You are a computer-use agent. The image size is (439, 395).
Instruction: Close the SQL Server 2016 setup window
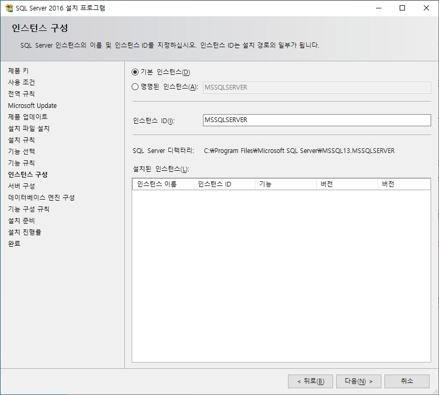[426, 8]
